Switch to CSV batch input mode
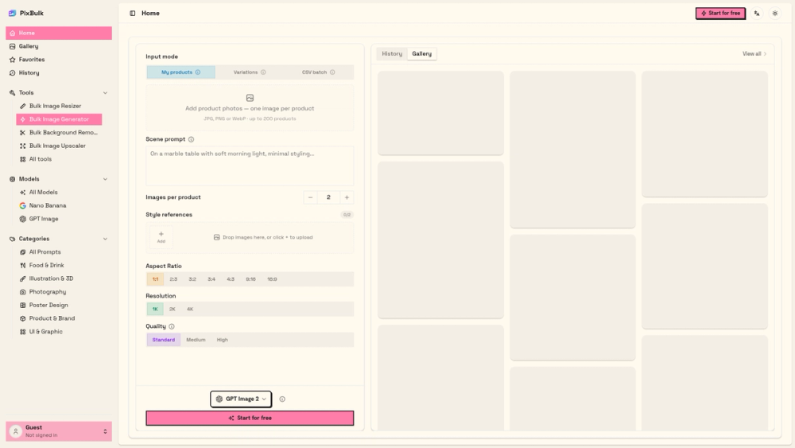This screenshot has width=795, height=448. click(319, 72)
